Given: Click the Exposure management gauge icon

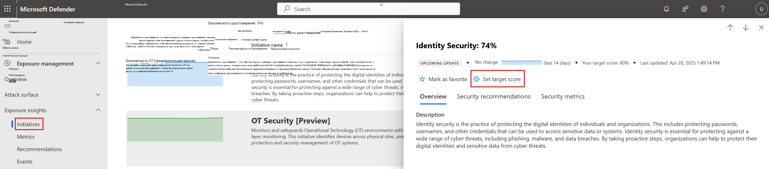Looking at the screenshot, I should pos(8,63).
